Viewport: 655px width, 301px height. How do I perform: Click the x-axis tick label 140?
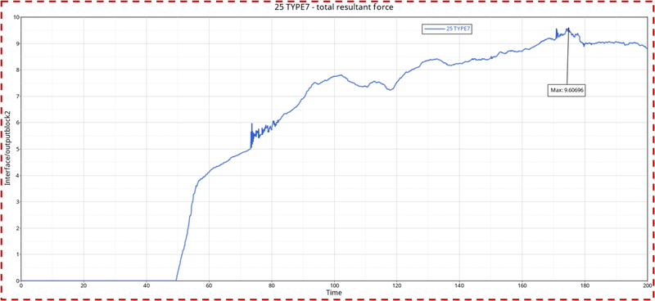459,285
